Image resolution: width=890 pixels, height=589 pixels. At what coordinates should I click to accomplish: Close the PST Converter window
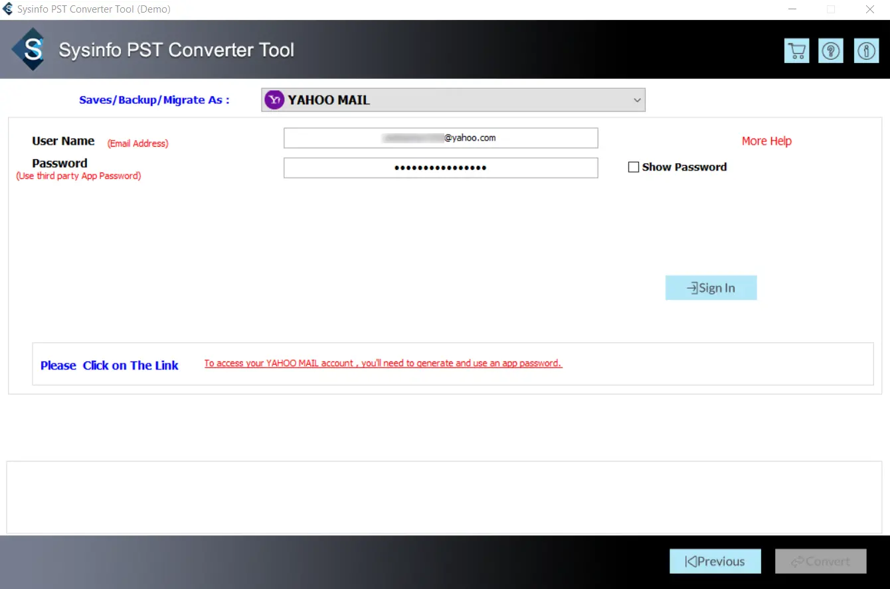[870, 9]
